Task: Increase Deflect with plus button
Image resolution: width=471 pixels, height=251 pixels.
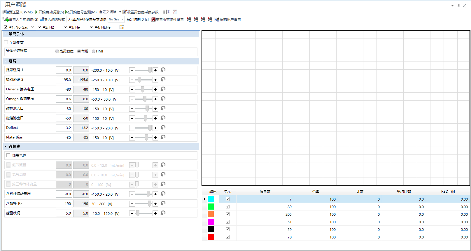Action: point(155,128)
